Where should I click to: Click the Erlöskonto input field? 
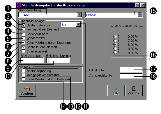click(x=131, y=70)
